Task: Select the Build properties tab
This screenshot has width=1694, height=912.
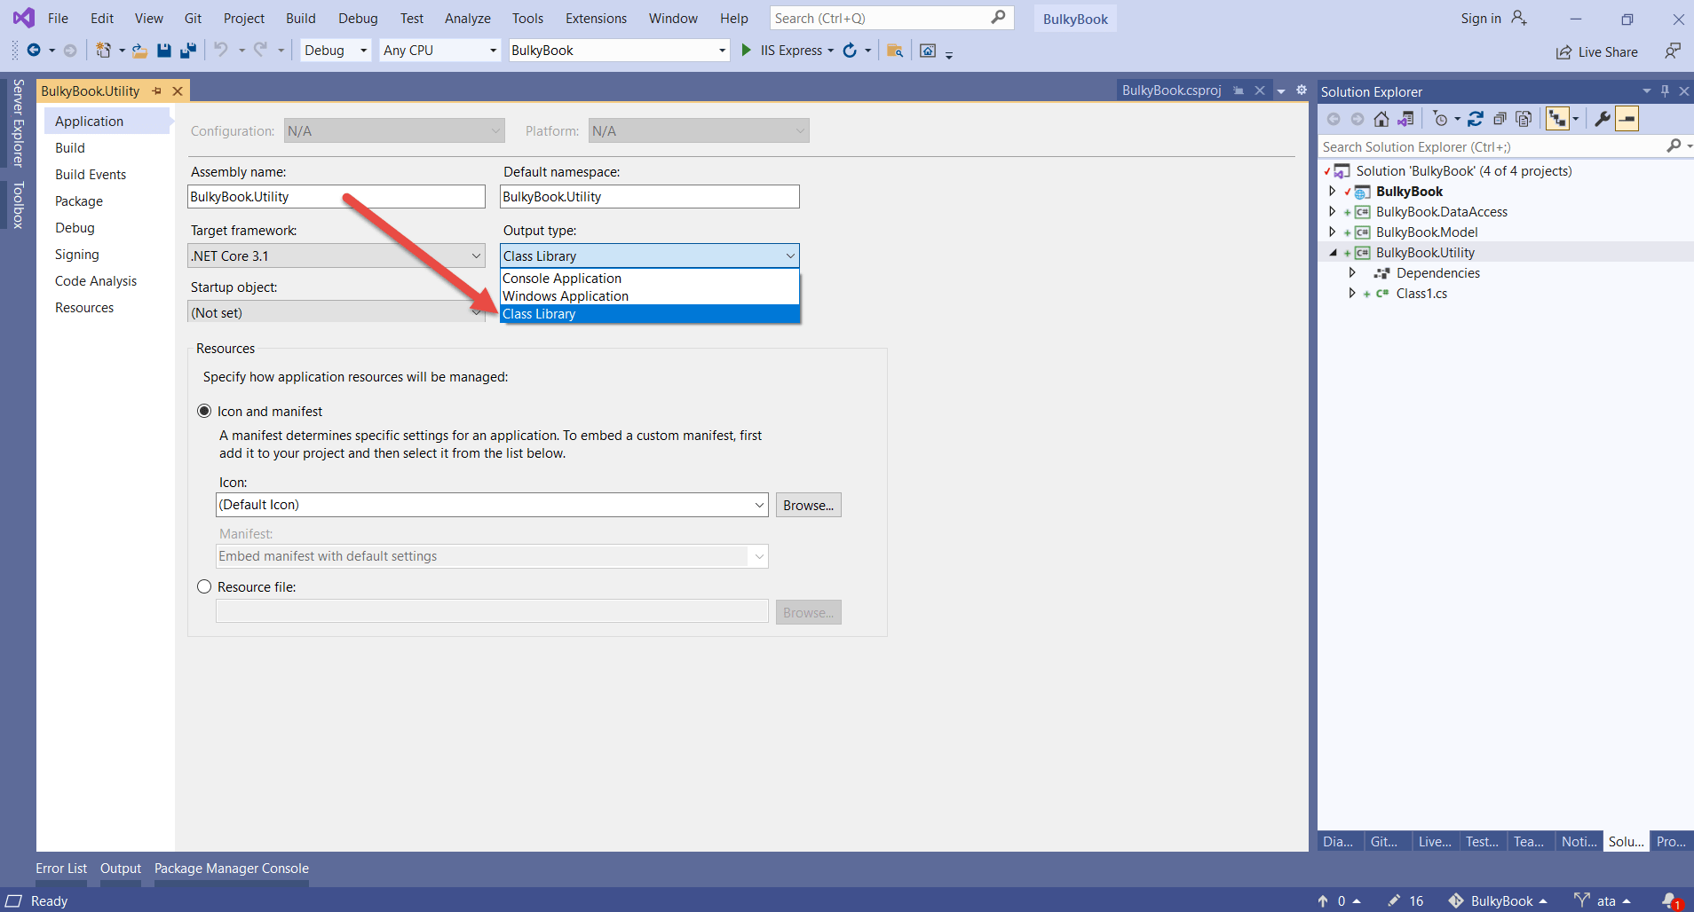Action: 70,147
